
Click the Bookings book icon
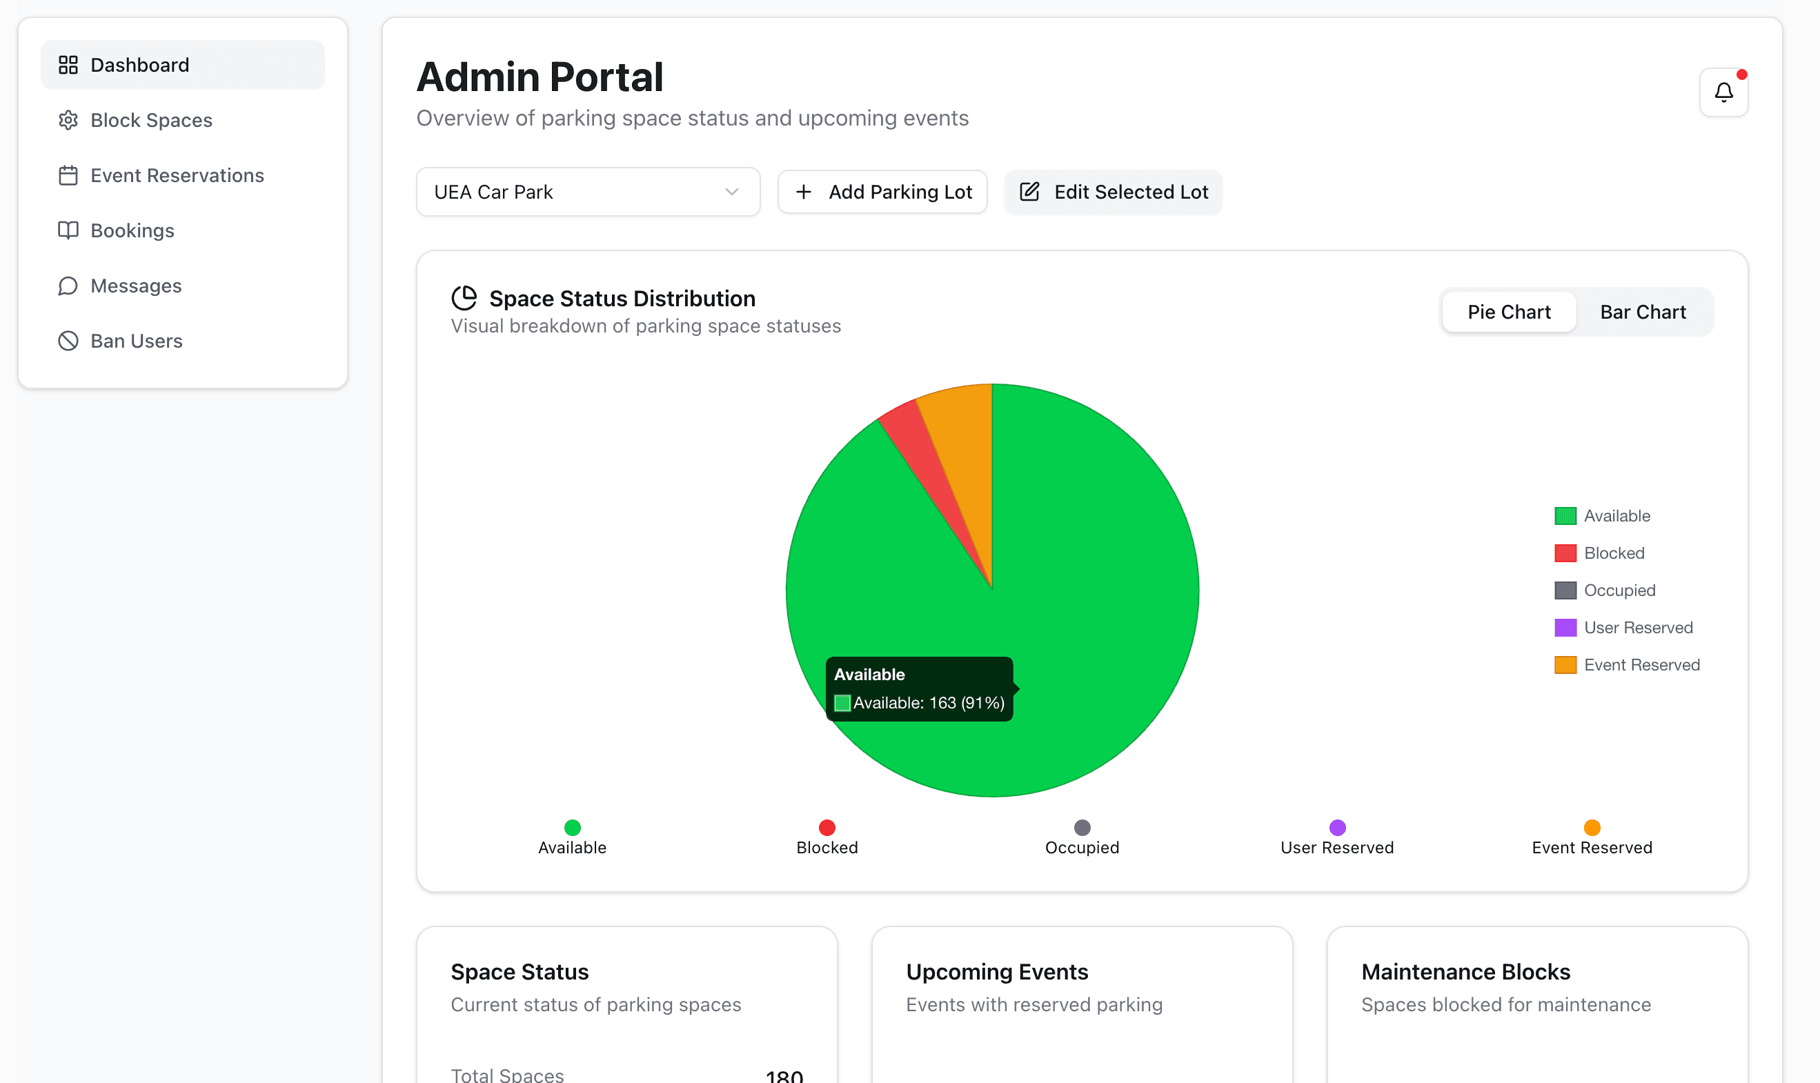[x=68, y=230]
